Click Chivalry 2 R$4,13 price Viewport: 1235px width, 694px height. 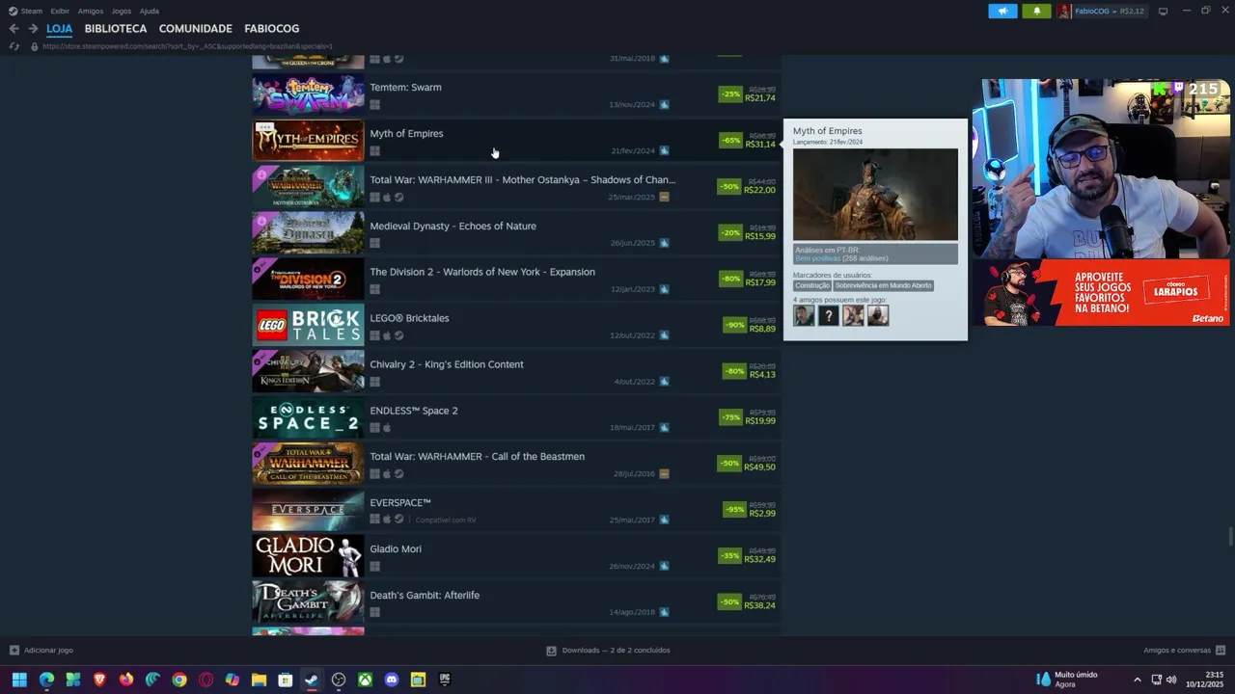pos(762,375)
